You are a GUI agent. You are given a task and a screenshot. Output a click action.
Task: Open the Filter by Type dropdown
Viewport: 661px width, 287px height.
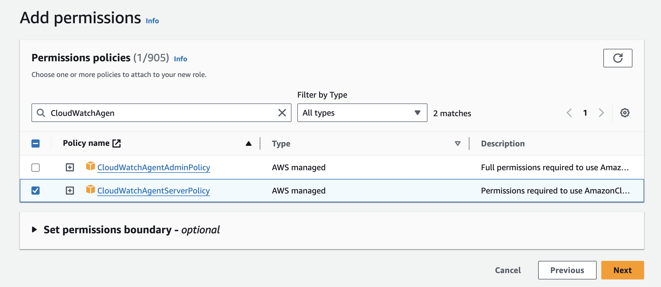362,113
